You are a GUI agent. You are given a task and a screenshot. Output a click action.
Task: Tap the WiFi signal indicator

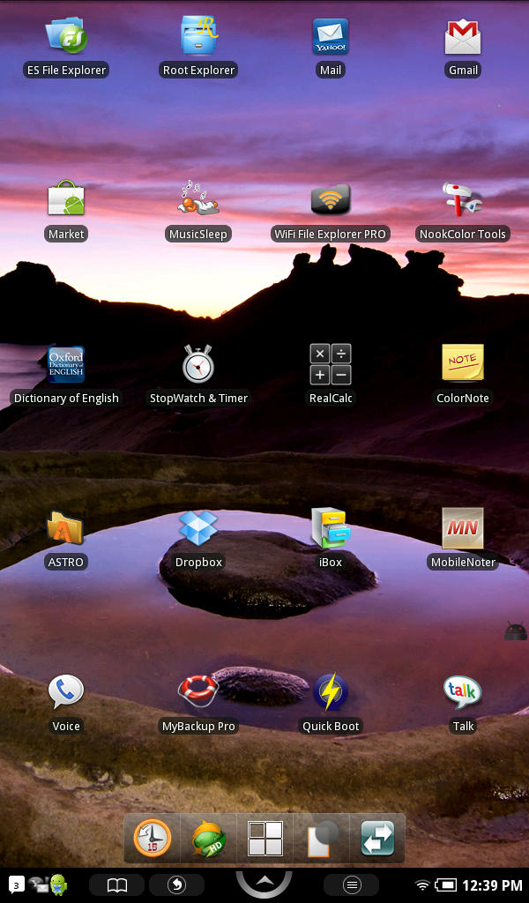point(422,885)
